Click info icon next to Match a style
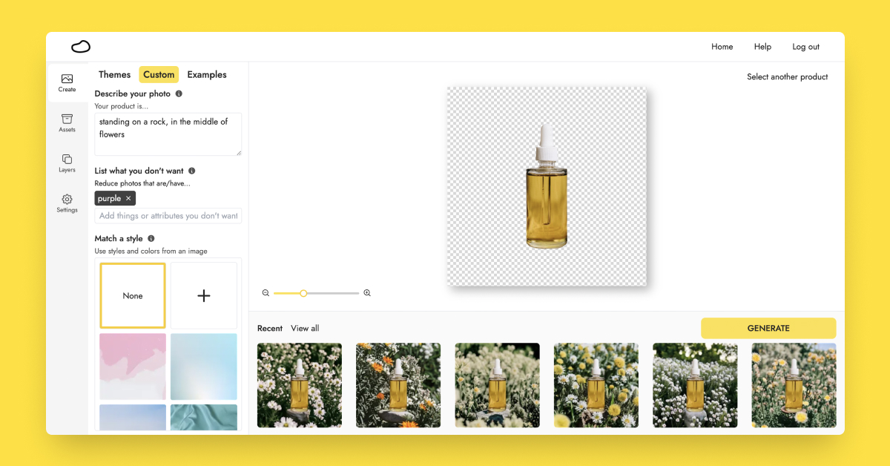Viewport: 890px width, 466px height. tap(151, 239)
